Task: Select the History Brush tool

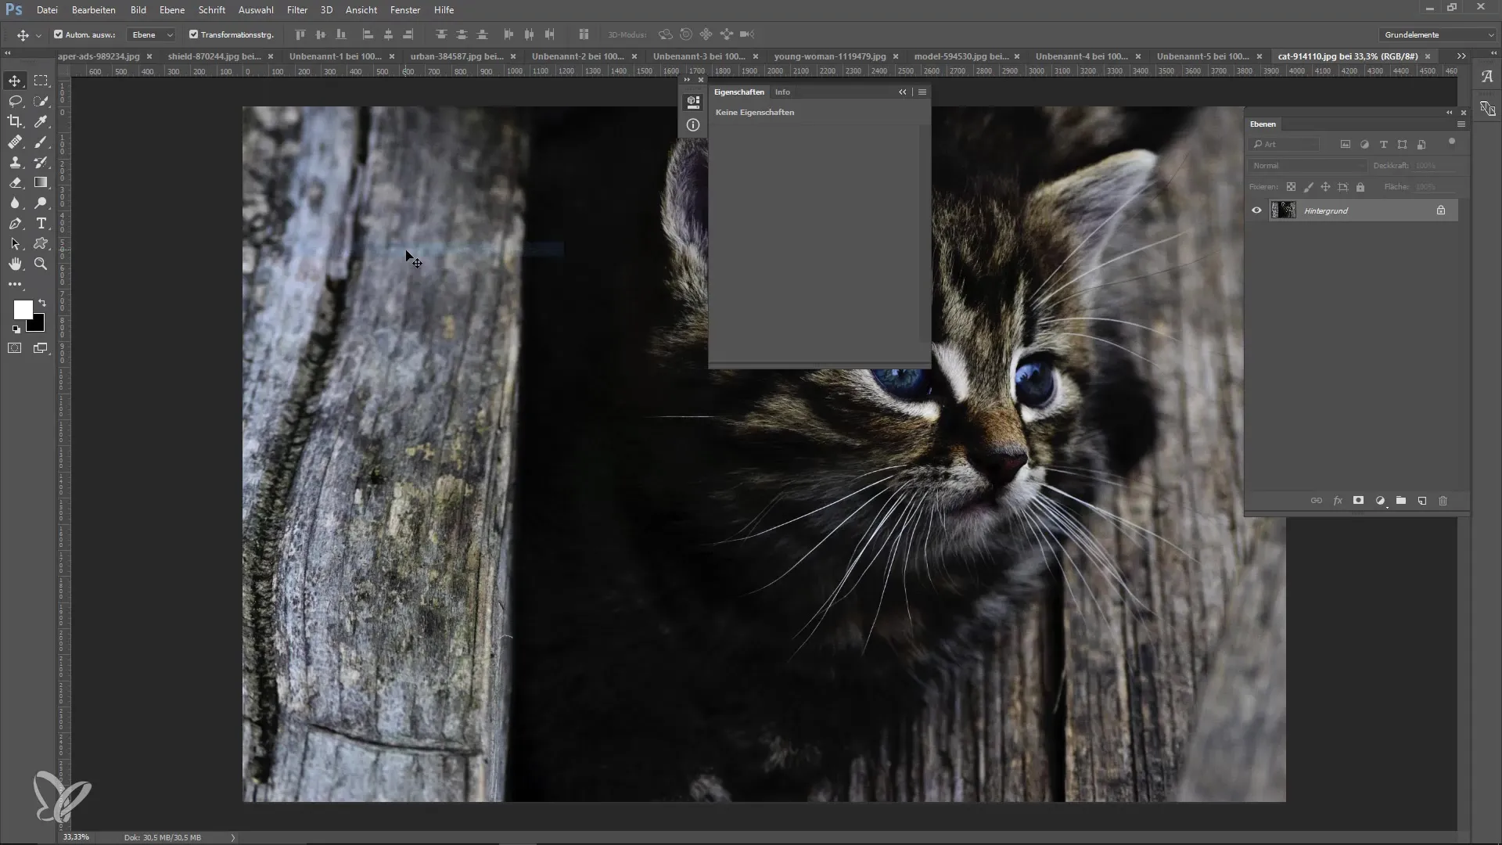Action: (41, 162)
